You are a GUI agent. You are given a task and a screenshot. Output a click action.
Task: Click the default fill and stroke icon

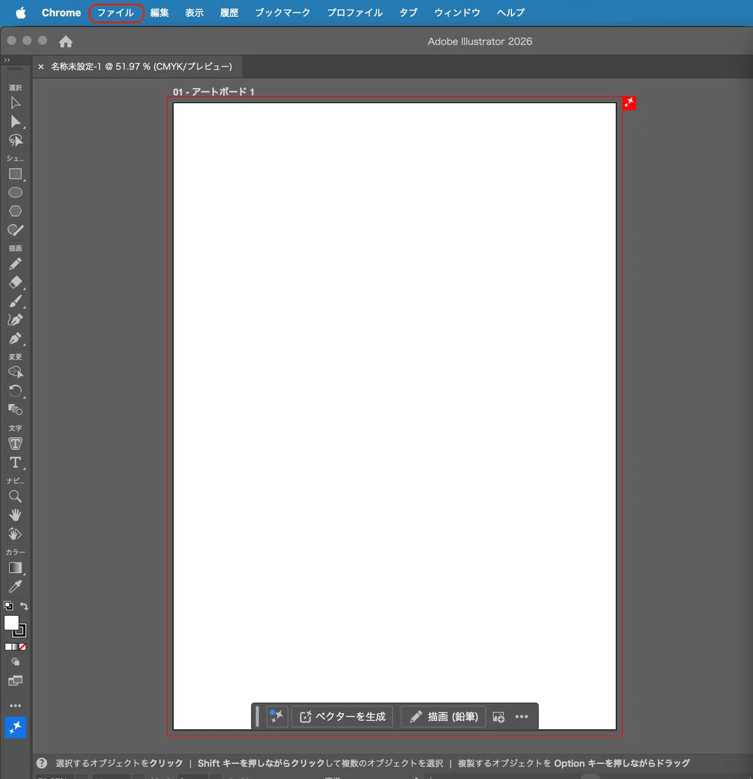[x=8, y=606]
